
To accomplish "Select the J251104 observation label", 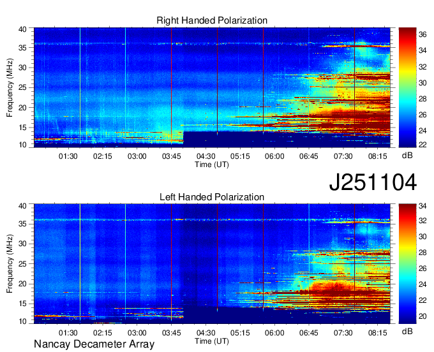I will pos(373,182).
